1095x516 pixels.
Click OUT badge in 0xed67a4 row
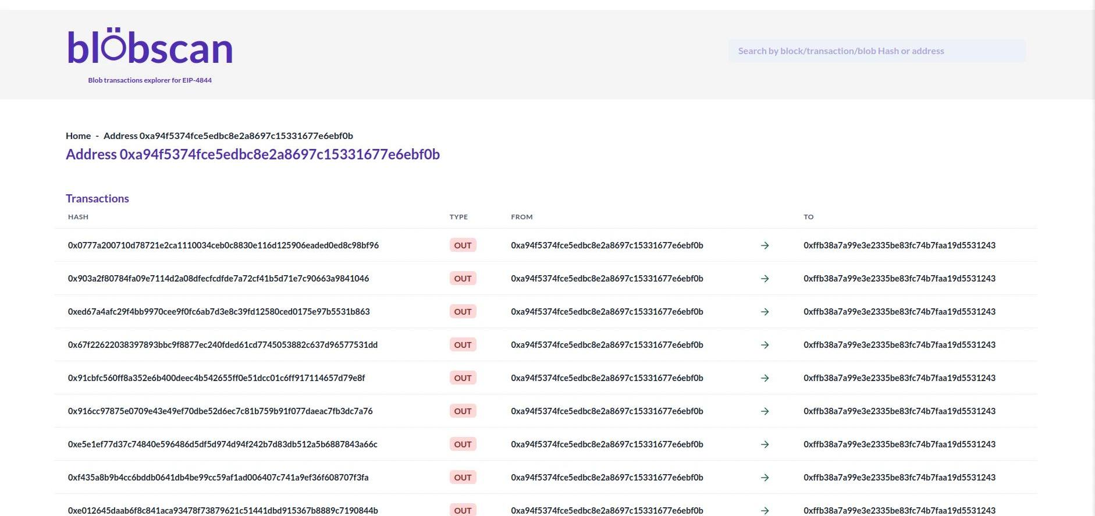[463, 312]
